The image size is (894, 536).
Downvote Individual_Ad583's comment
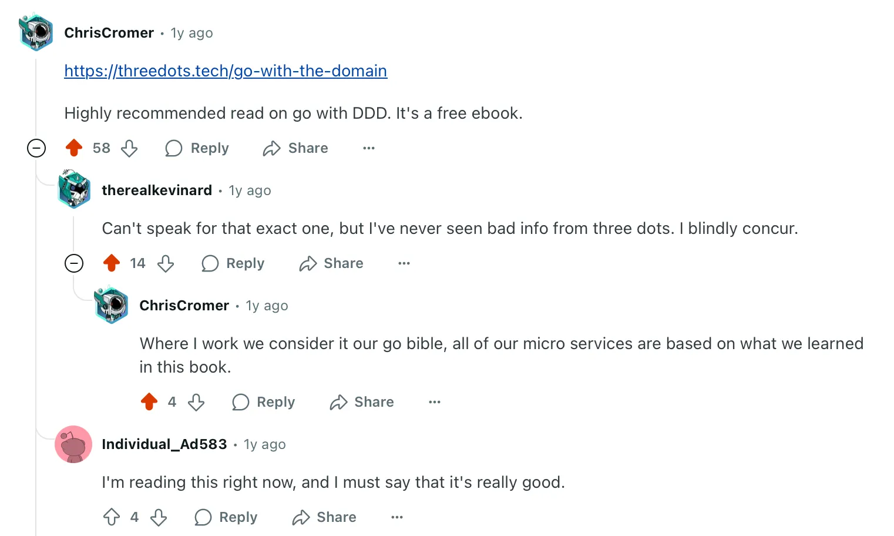click(159, 517)
